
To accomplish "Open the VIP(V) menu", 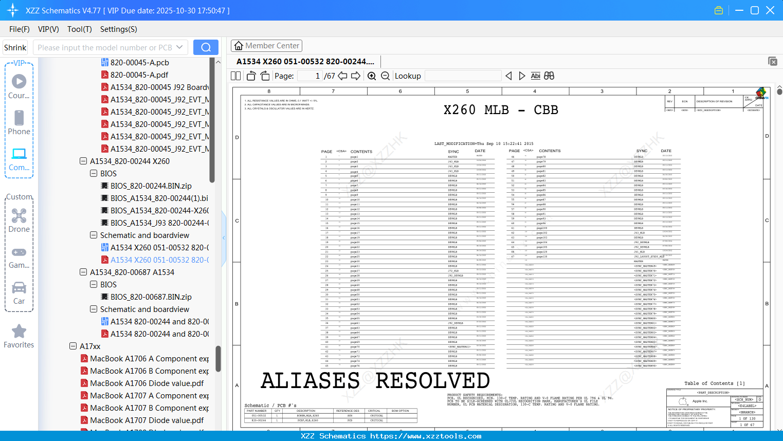I will pyautogui.click(x=48, y=29).
